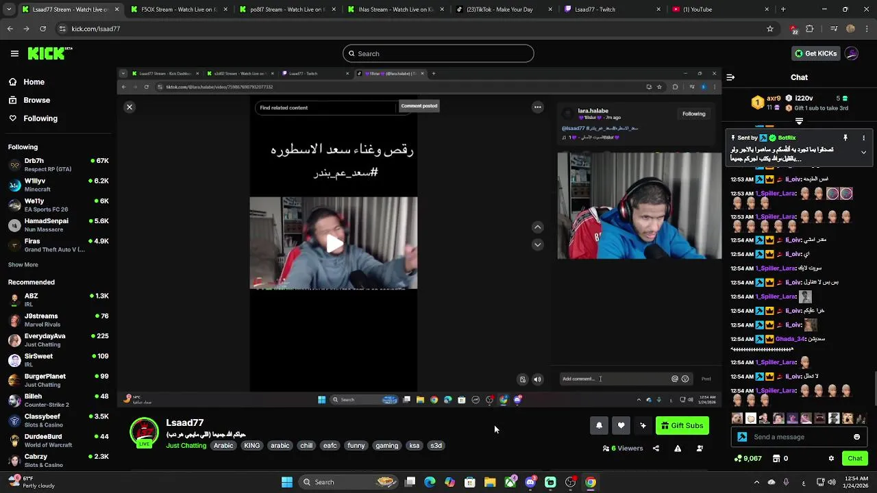Open Lsaad77 streamer avatar
Viewport: 877px width, 493px height.
(x=144, y=433)
